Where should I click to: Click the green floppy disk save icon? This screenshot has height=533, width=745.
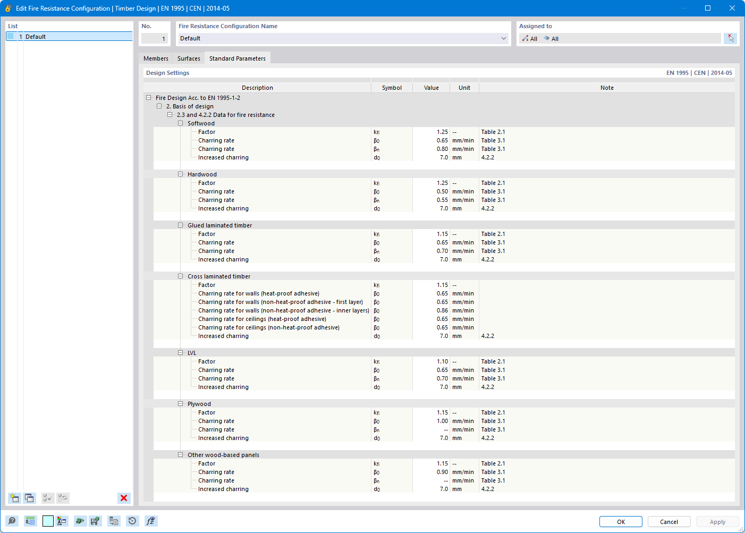click(x=95, y=521)
